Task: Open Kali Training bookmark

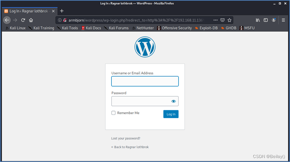Action: 41,28
